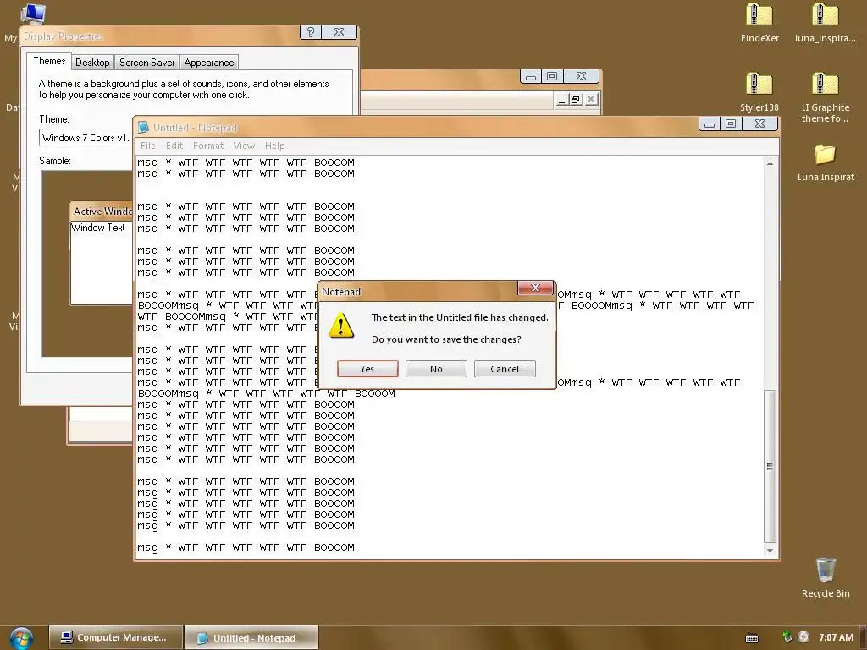
Task: Maximize the Untitled Notepad window
Action: [x=731, y=124]
